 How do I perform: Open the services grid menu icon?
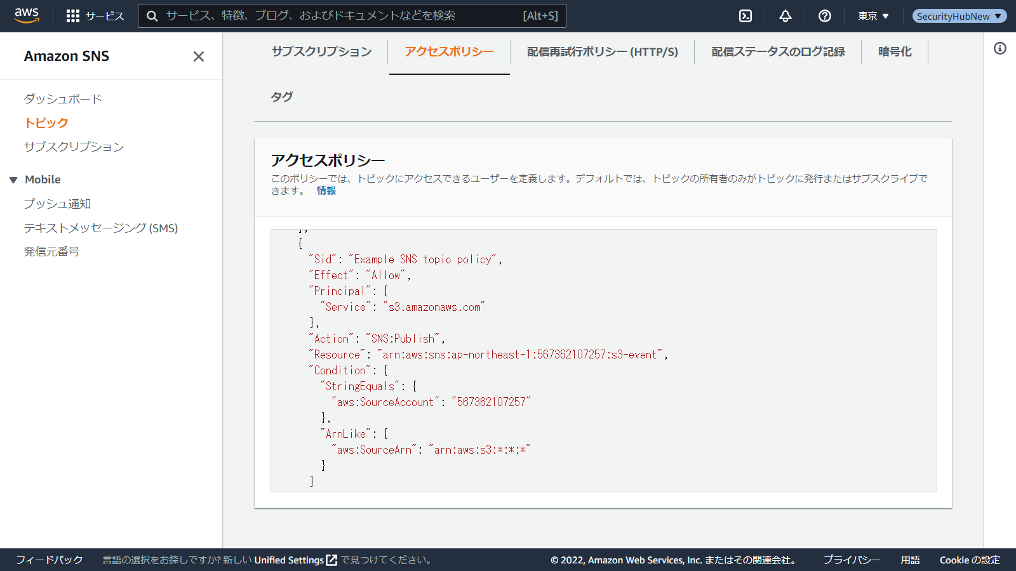(x=73, y=16)
